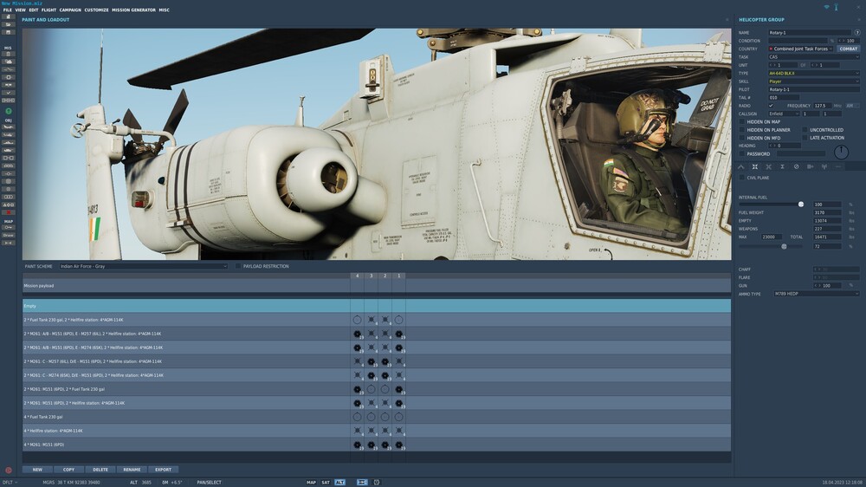
Task: Click the red X remove-object icon
Action: tap(9, 212)
